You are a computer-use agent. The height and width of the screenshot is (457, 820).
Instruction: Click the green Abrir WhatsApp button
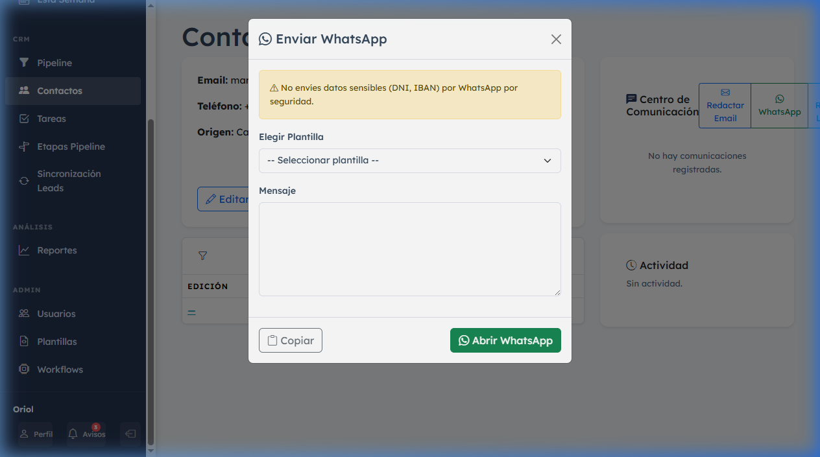505,340
